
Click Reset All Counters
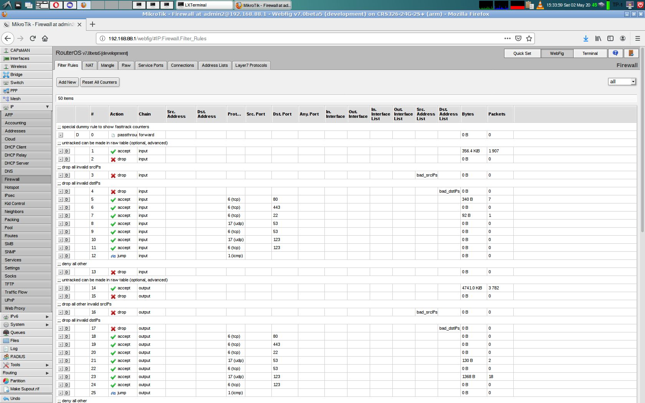click(99, 82)
